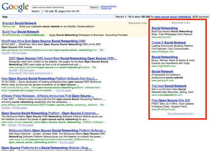Open 'Build Your Social Network' sponsored link
211x151 pixels.
point(21,32)
